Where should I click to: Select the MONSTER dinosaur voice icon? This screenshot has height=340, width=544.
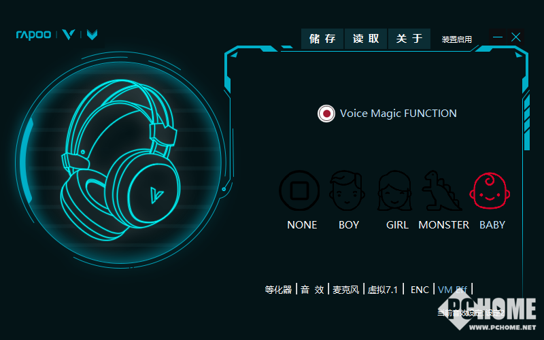[x=442, y=190]
